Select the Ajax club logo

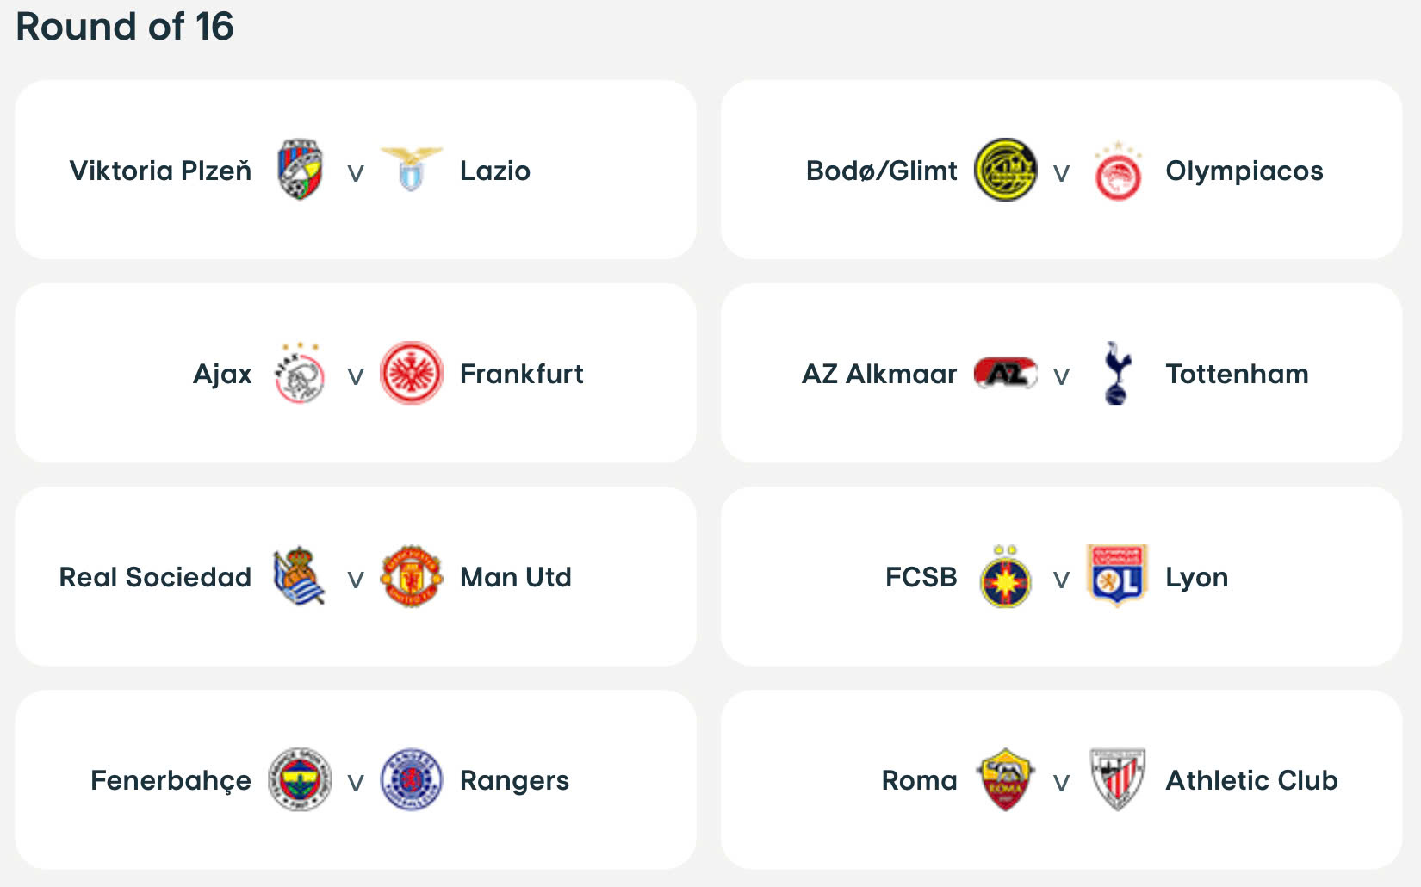(x=299, y=374)
